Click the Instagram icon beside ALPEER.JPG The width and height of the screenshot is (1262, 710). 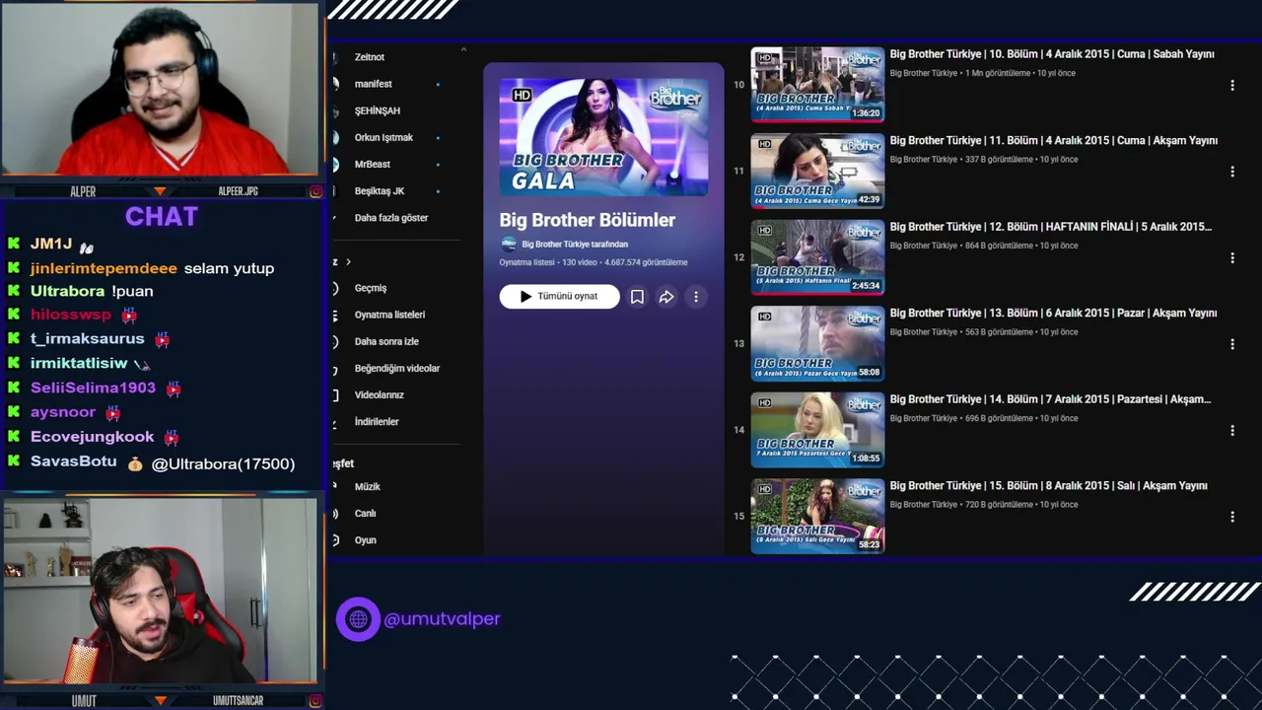[315, 191]
